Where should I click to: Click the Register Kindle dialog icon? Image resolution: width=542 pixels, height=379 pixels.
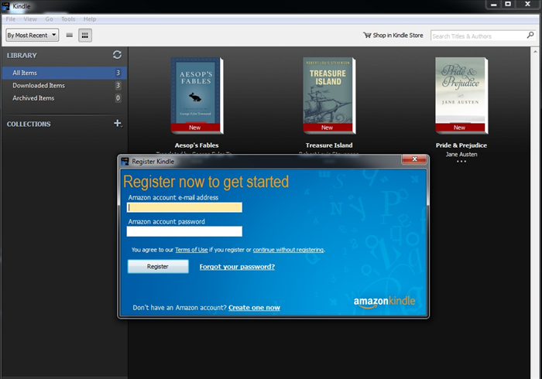coord(125,161)
